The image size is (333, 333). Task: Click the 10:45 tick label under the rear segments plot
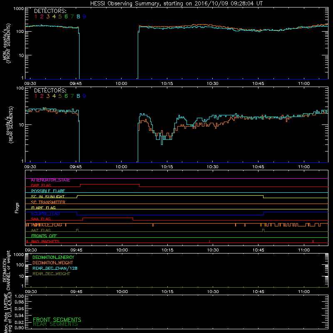point(258,167)
